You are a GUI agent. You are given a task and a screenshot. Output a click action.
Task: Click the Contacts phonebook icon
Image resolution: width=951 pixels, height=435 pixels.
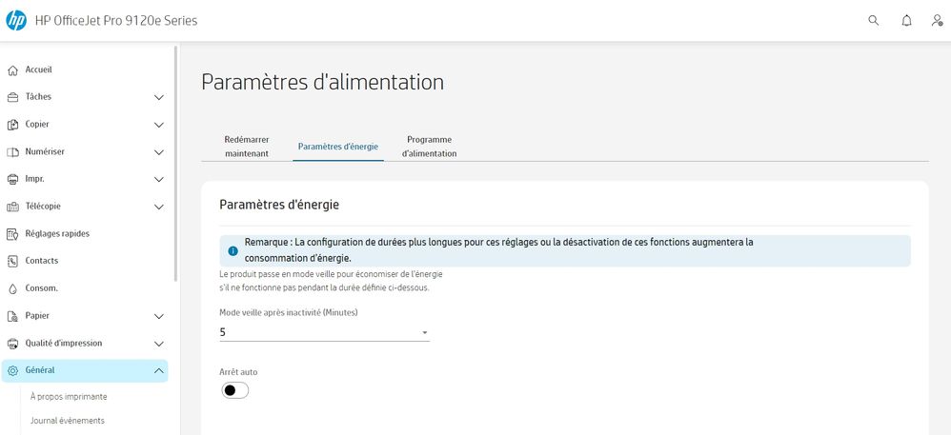13,261
